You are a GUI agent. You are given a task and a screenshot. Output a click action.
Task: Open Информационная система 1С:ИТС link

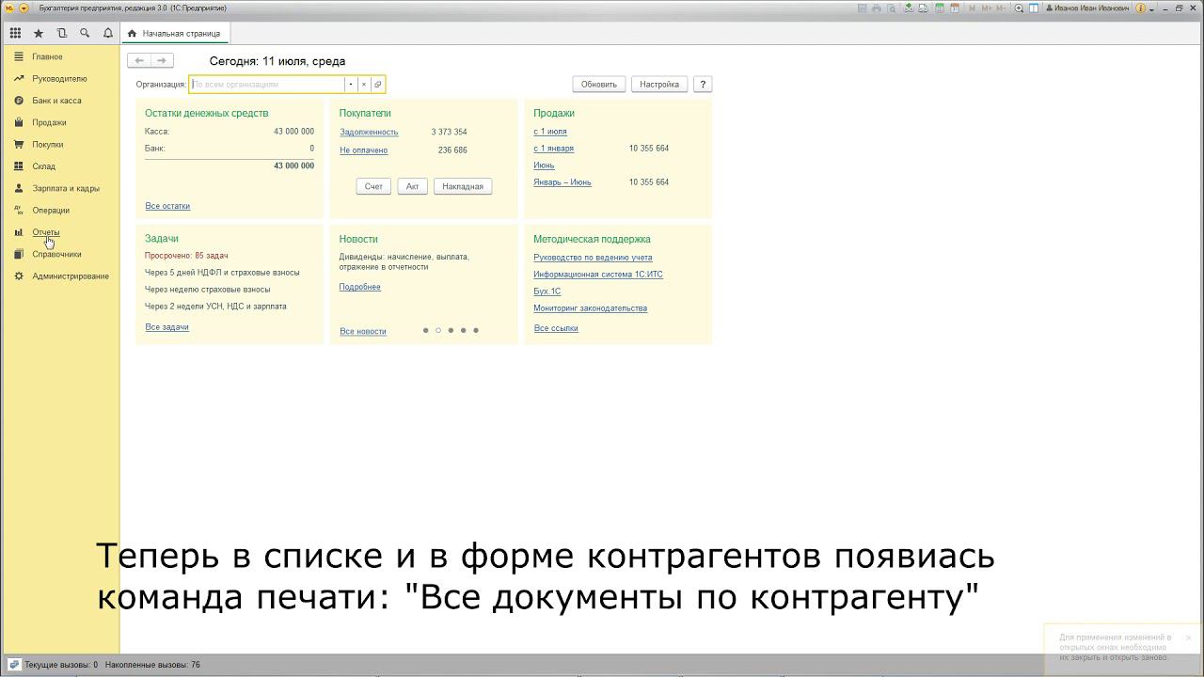coord(598,275)
